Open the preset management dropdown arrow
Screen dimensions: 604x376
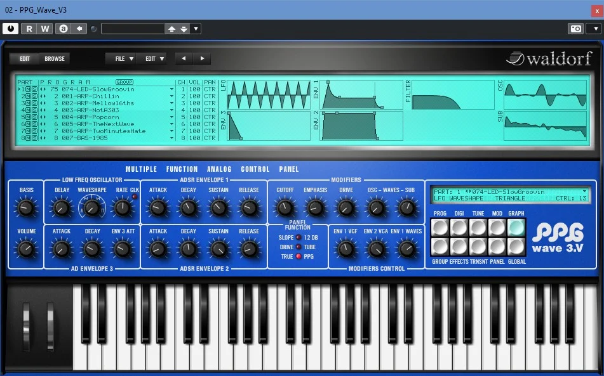click(x=196, y=29)
